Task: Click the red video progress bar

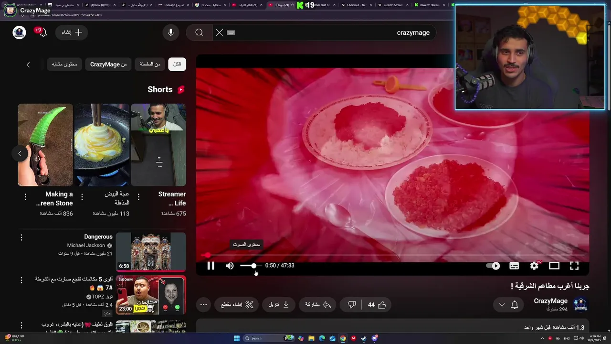Action: [392, 255]
